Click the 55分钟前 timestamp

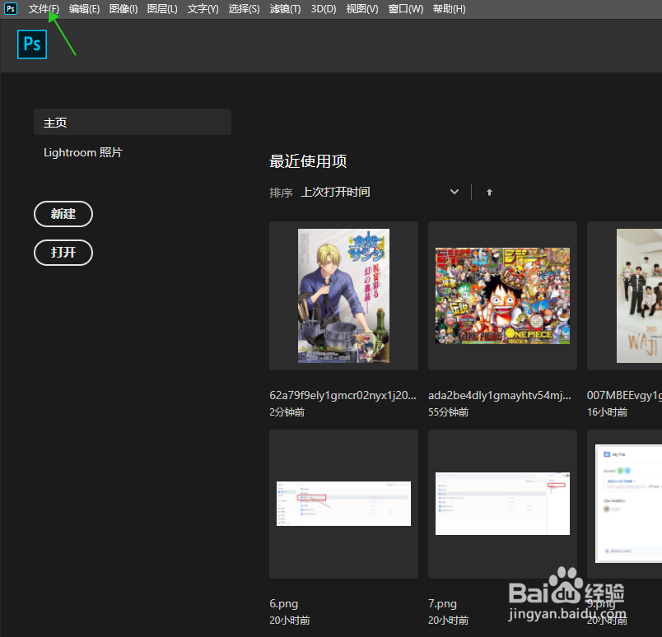(x=449, y=412)
